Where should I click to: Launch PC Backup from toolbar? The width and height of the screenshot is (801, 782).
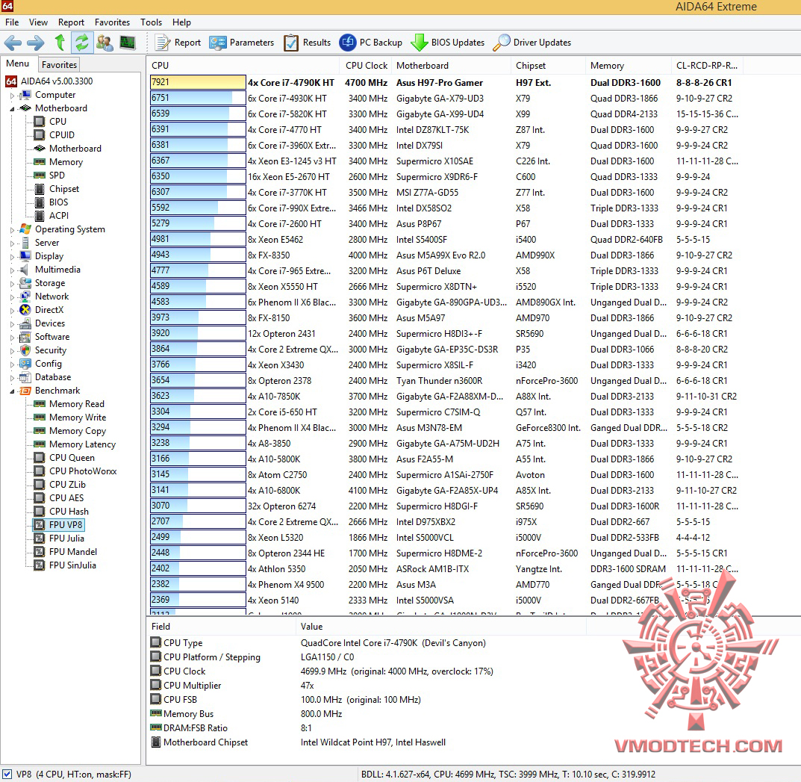point(371,43)
